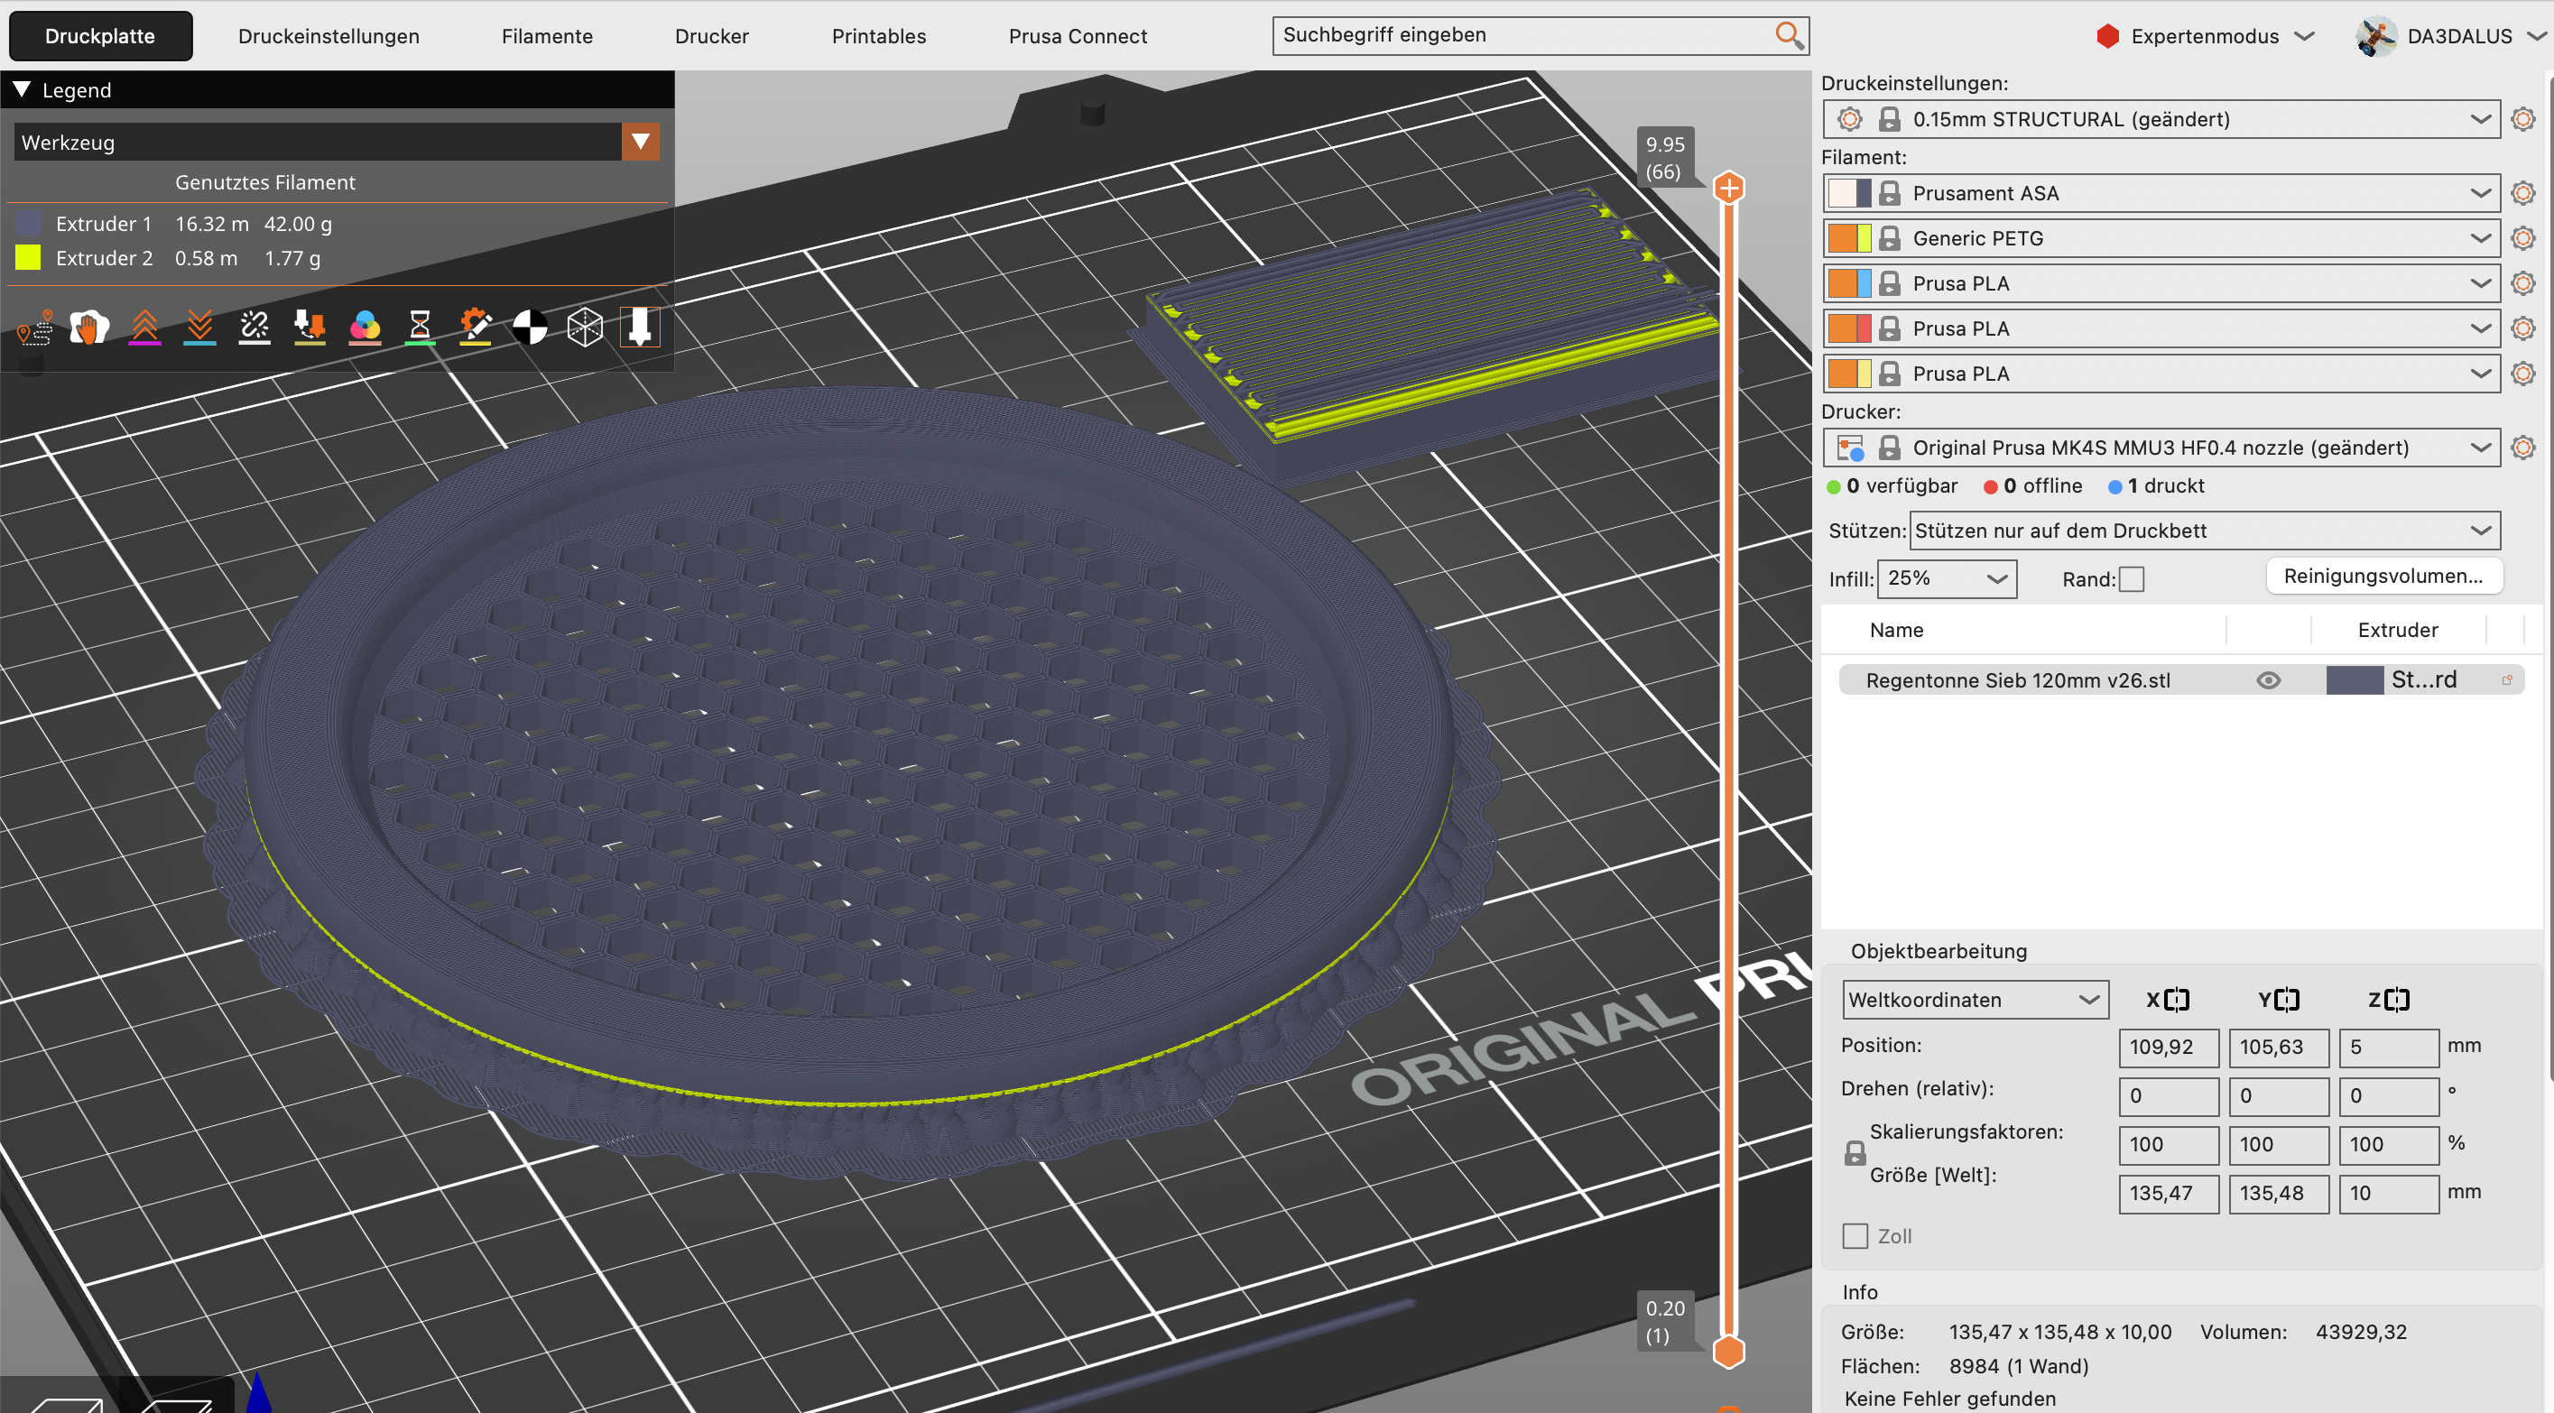Click the Reinigungsvolumen button

[2383, 576]
